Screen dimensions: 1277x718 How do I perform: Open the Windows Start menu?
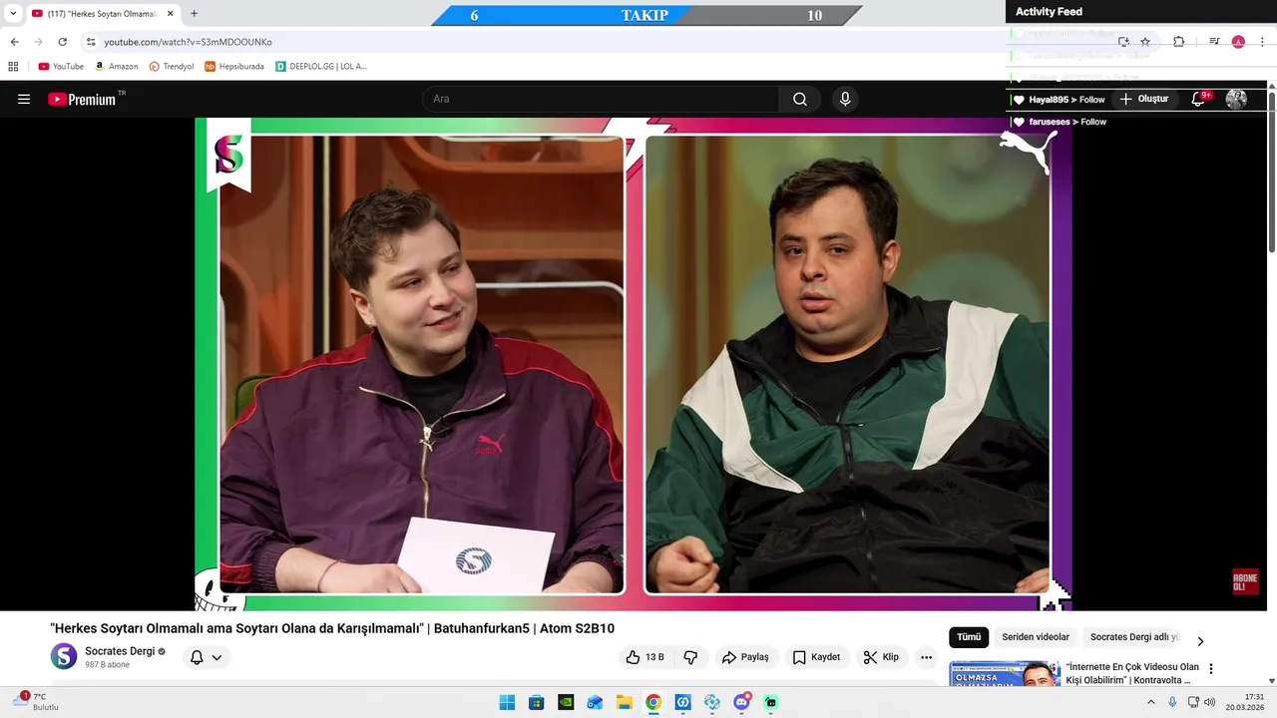(507, 702)
